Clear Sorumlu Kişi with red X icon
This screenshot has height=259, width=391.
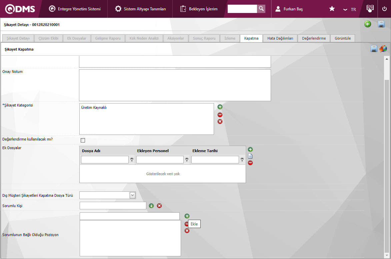[x=159, y=206]
